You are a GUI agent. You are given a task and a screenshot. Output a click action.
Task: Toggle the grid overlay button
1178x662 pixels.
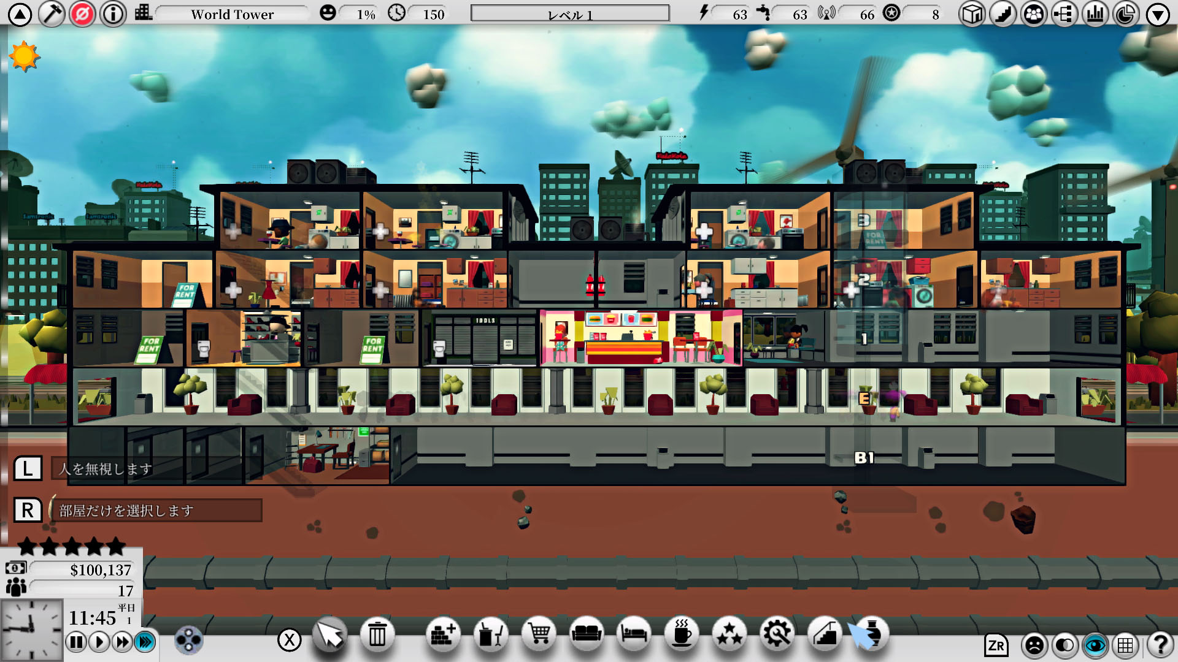pos(1125,645)
